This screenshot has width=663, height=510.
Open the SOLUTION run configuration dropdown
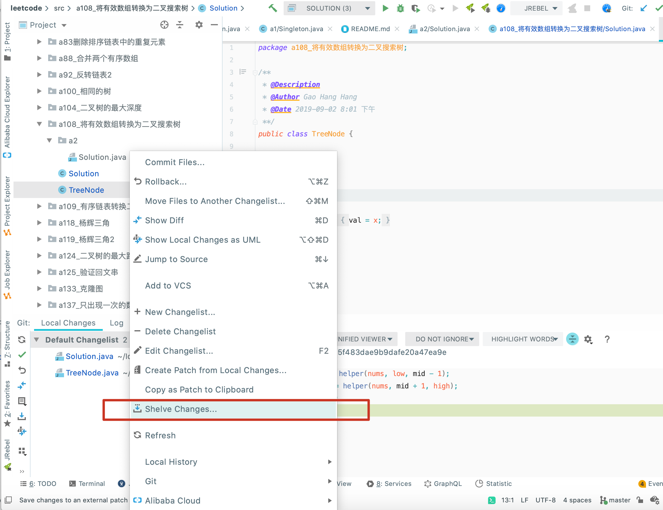367,8
